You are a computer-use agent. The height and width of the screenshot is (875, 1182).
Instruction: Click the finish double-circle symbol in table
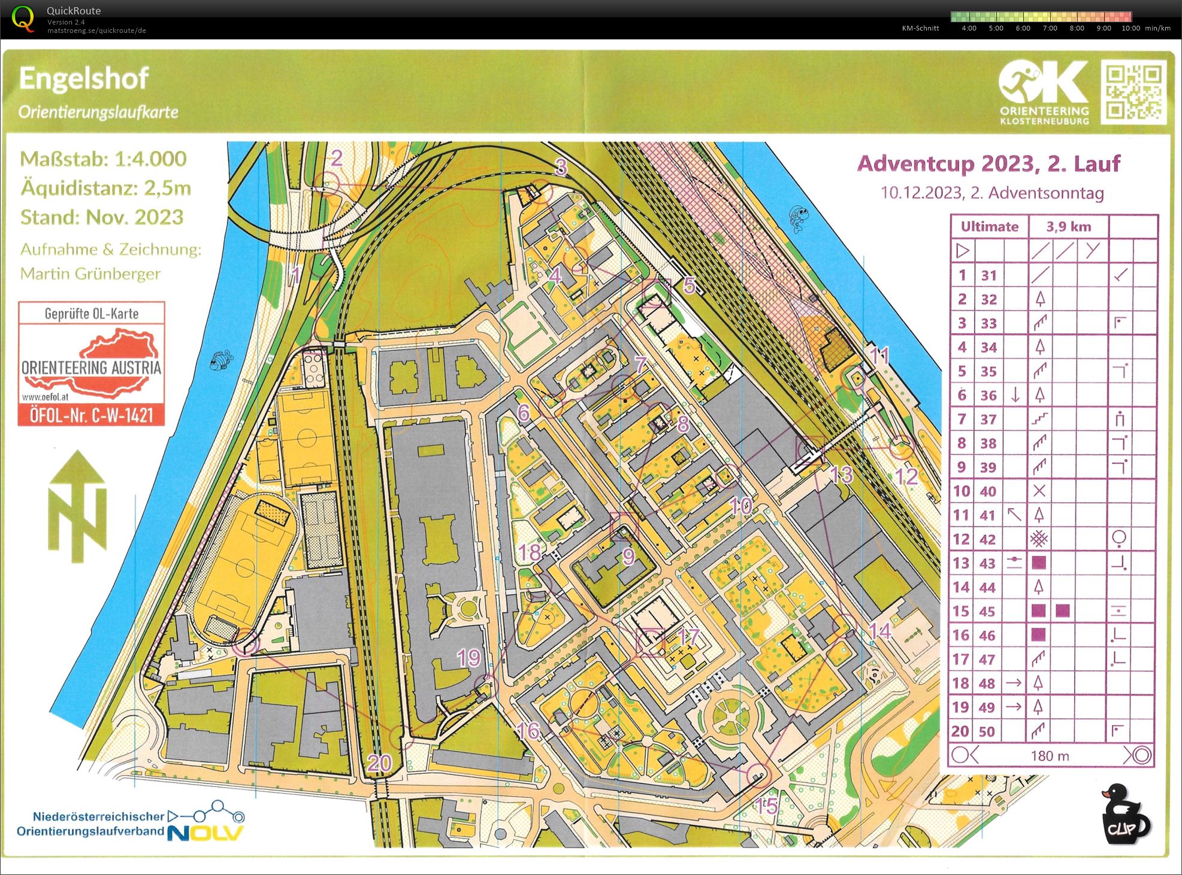tap(1142, 755)
